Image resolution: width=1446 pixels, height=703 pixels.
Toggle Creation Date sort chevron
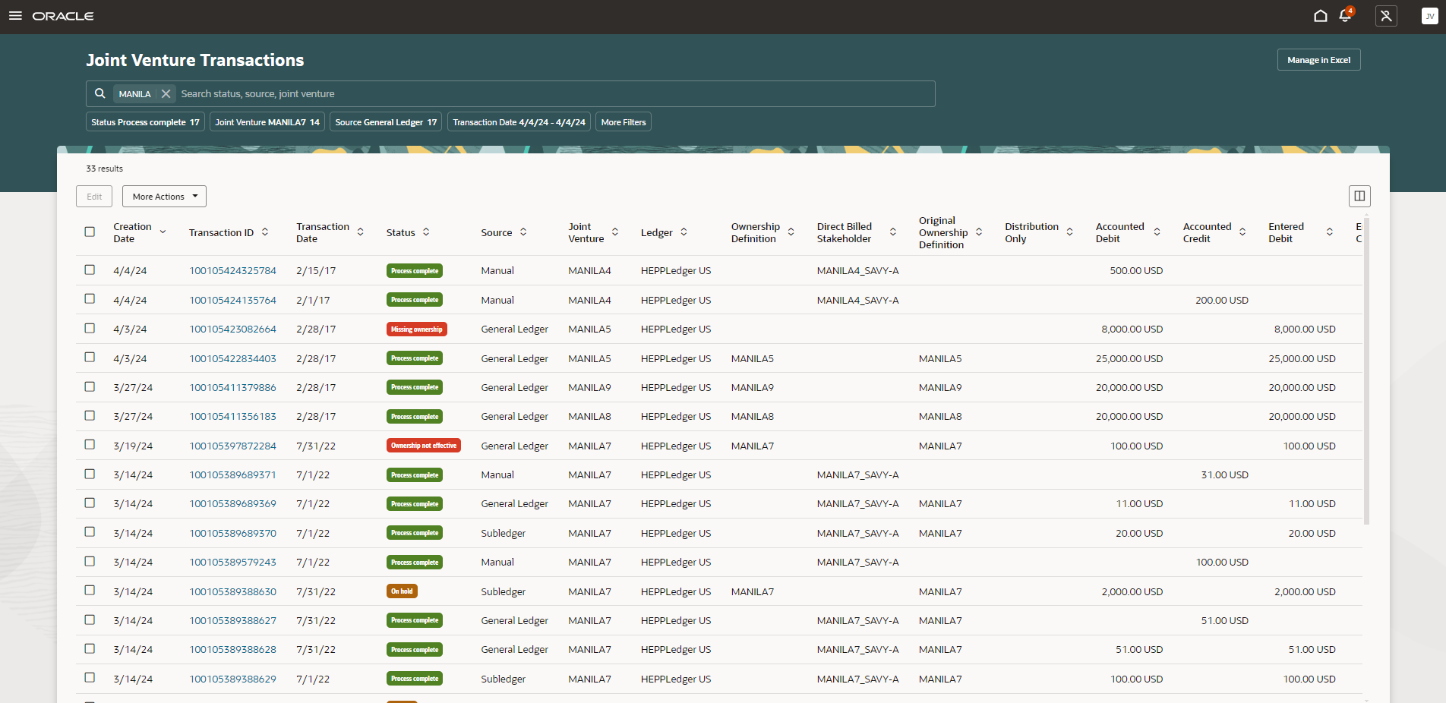163,232
